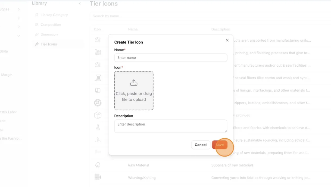The width and height of the screenshot is (331, 187).
Task: Open the 'Style' sidebar item
Action: point(4,51)
